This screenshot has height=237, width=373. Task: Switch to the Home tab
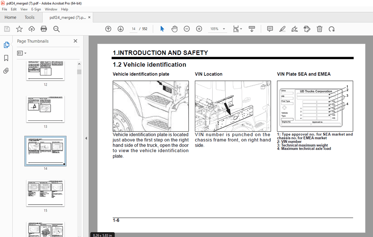(10, 17)
